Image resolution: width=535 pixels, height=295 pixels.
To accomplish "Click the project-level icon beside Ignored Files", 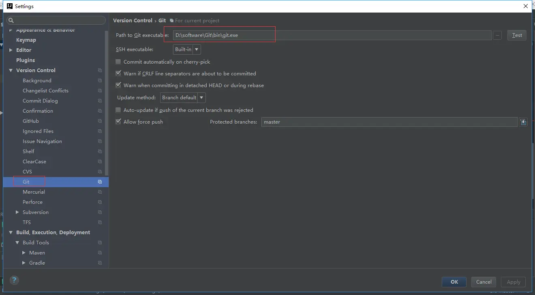I will click(x=100, y=131).
